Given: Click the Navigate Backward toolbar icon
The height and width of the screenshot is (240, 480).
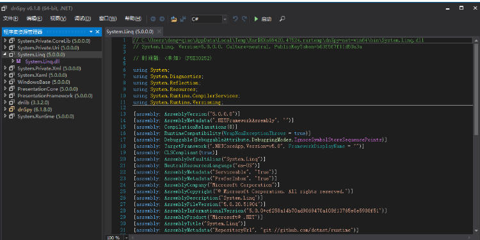Looking at the screenshot, I should 153,19.
